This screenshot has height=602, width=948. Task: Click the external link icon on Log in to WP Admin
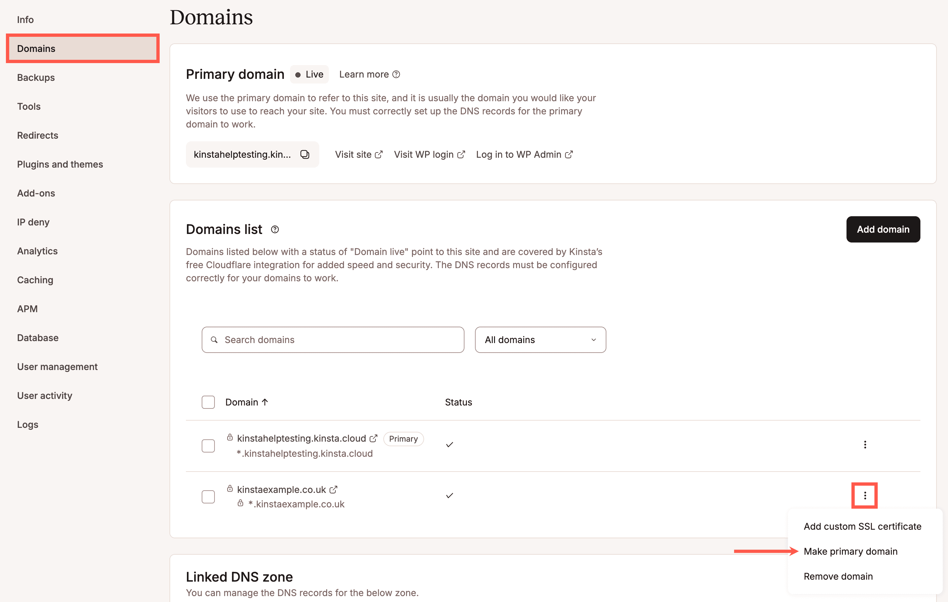(569, 154)
